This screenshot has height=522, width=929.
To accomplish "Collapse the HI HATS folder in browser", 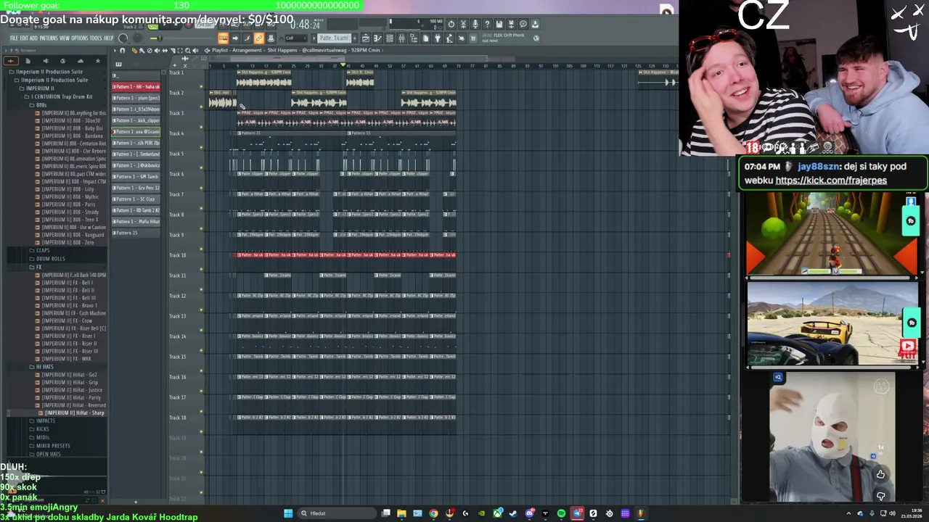I will coord(44,367).
